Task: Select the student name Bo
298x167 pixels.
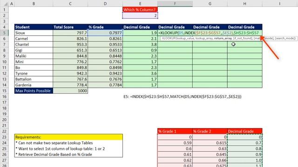Action: click(34, 68)
